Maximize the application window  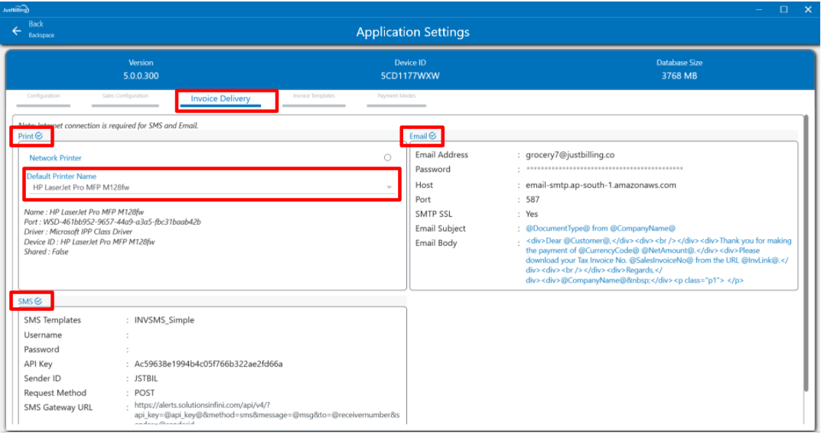click(784, 9)
